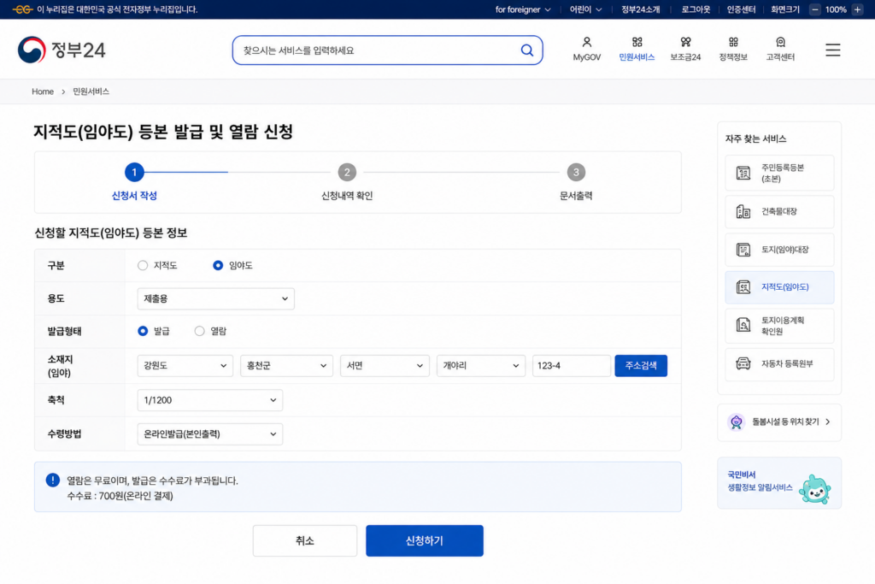
Task: Open 고객센터 icon
Action: tap(780, 43)
